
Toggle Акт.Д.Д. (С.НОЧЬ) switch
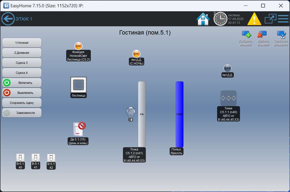click(136, 54)
